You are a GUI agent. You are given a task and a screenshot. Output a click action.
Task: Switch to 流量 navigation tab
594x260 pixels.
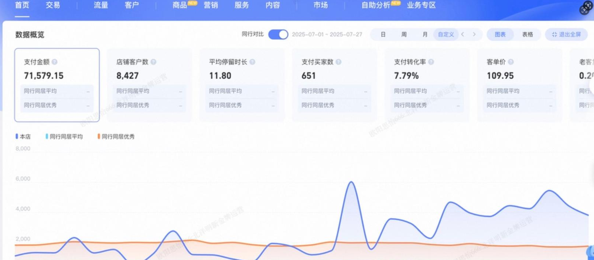(100, 5)
